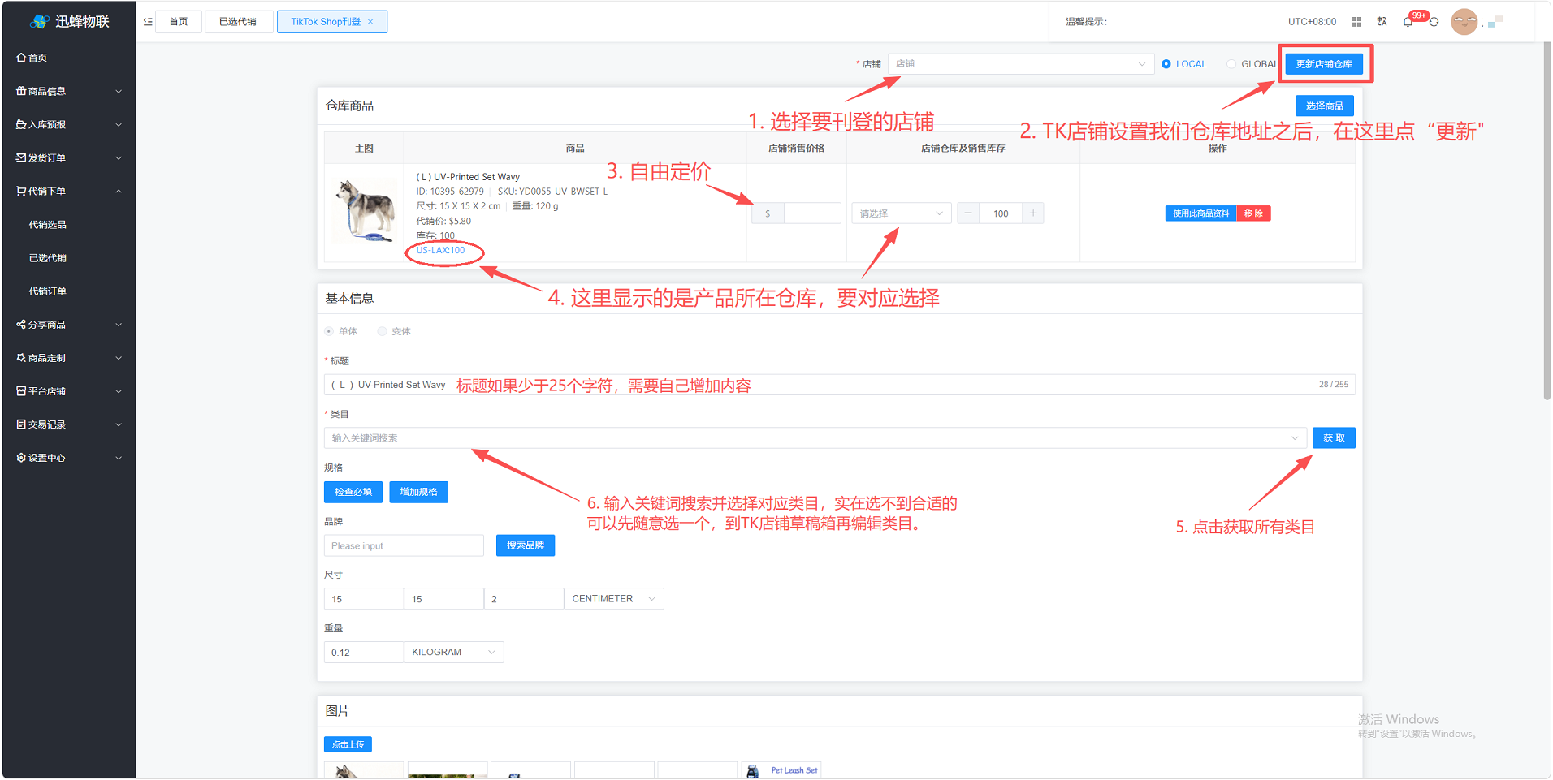Click the stock quantity field showing 100
1553x780 pixels.
[1001, 213]
